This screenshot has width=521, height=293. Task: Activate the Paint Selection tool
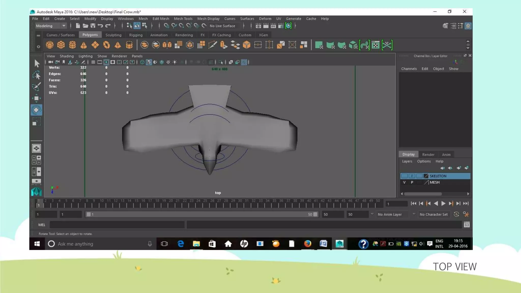36,86
